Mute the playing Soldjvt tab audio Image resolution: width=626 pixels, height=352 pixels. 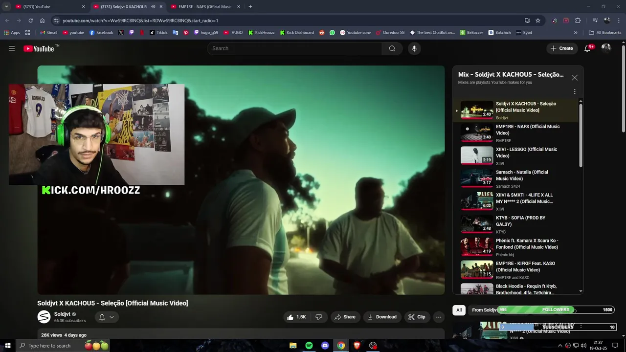click(x=153, y=7)
